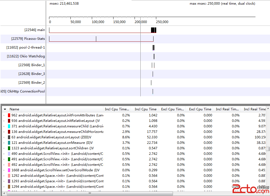This screenshot has width=270, height=196.
Task: Click brown swatch of Space.<init> 1294
Action: click(9, 187)
